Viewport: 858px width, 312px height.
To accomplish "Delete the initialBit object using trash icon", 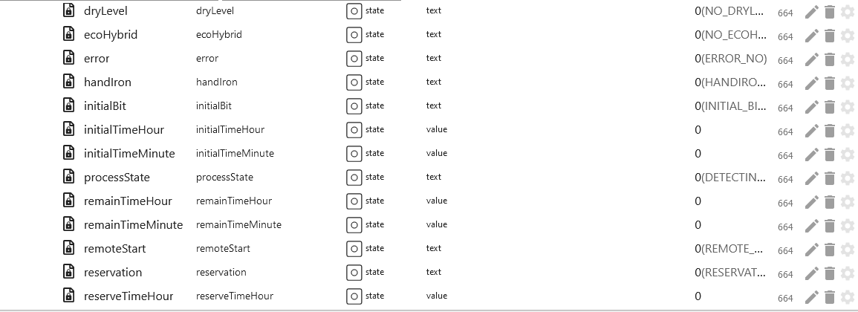I will pyautogui.click(x=830, y=107).
